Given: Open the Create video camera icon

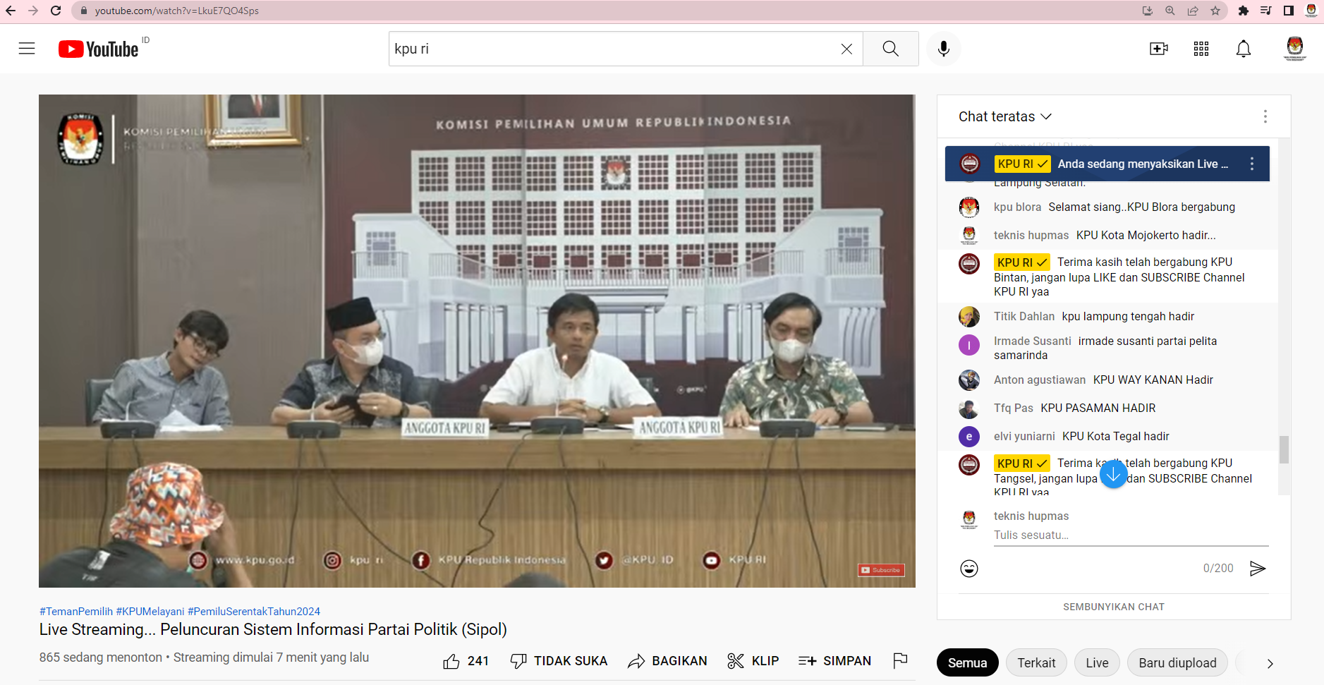Looking at the screenshot, I should [x=1158, y=49].
